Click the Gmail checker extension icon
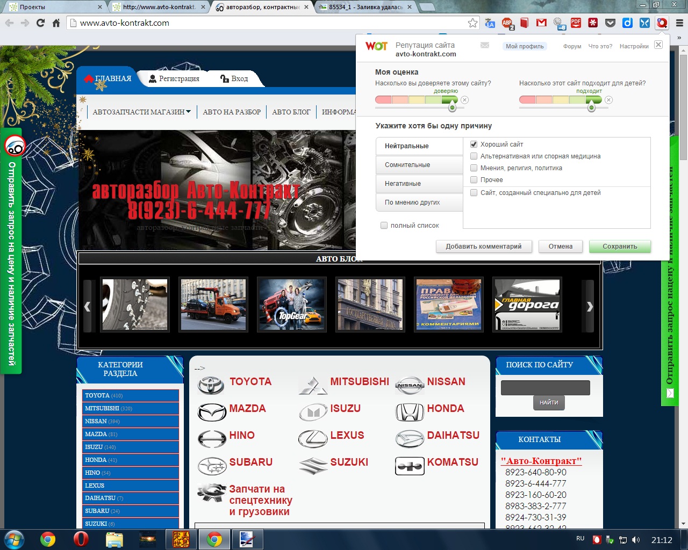Screen dimensions: 688x550 541,23
